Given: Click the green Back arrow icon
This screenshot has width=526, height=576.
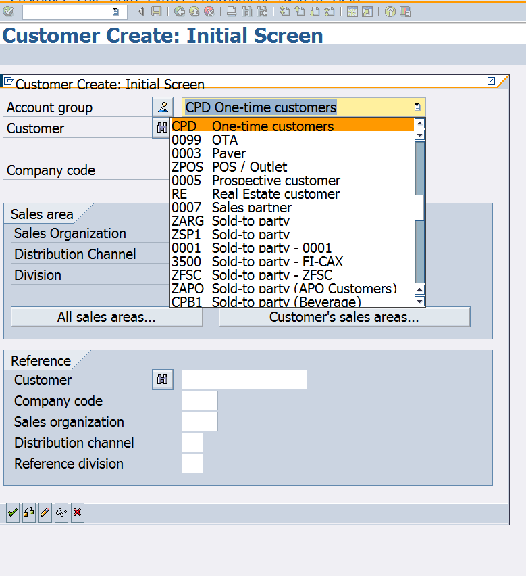Looking at the screenshot, I should click(180, 11).
